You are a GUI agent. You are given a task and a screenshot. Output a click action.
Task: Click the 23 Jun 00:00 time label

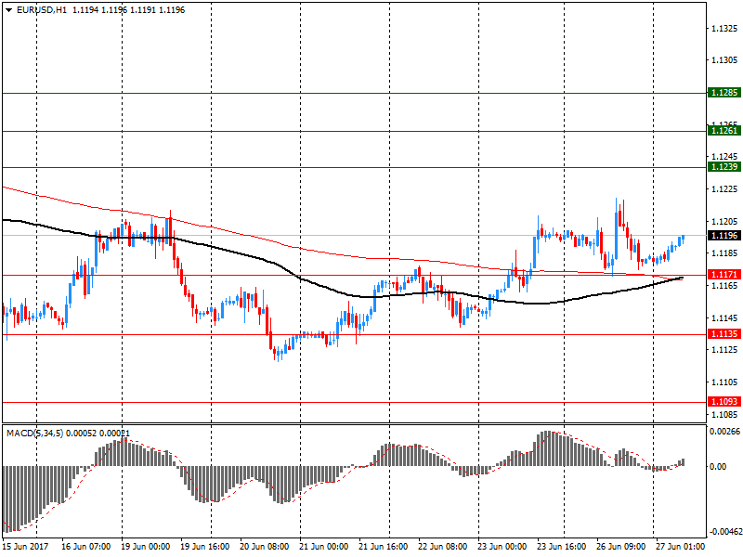coord(502,547)
